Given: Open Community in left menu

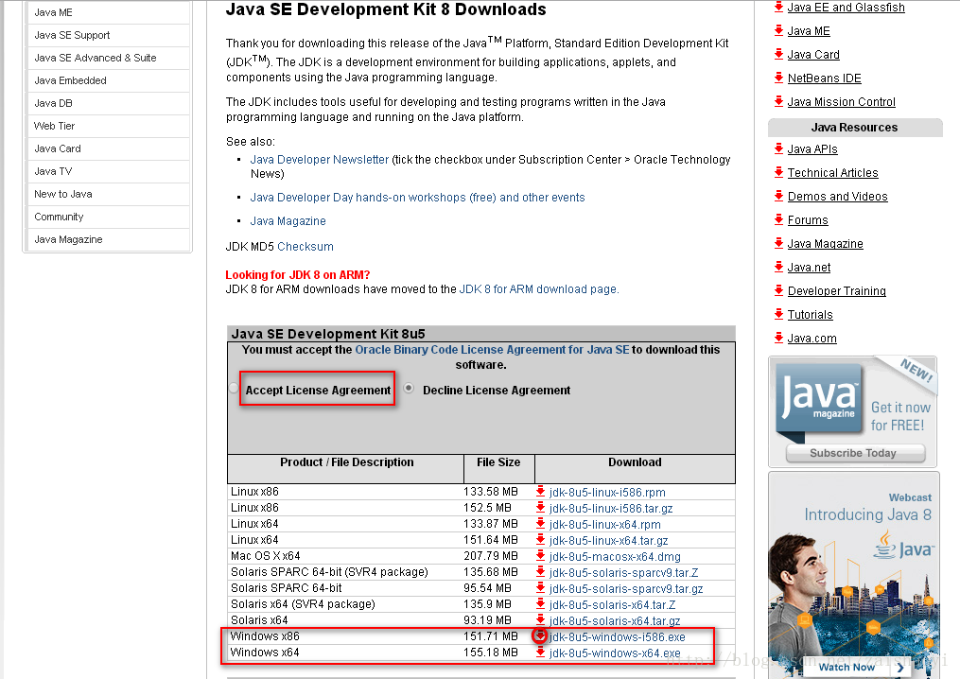Looking at the screenshot, I should (109, 217).
